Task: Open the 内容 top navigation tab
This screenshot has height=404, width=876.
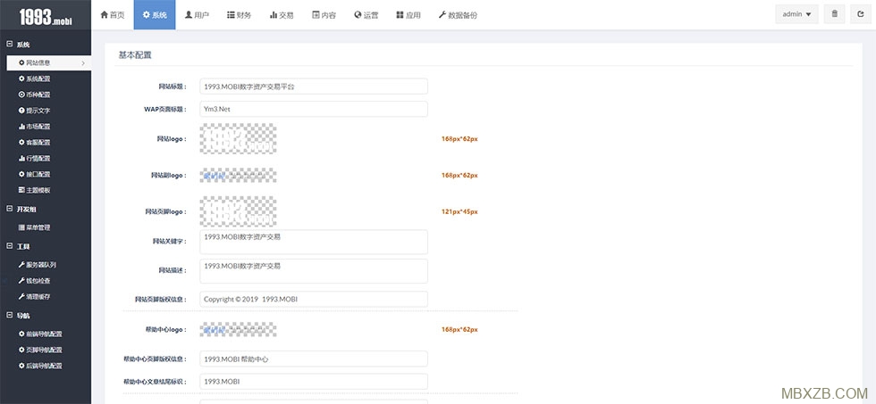Action: pyautogui.click(x=324, y=15)
